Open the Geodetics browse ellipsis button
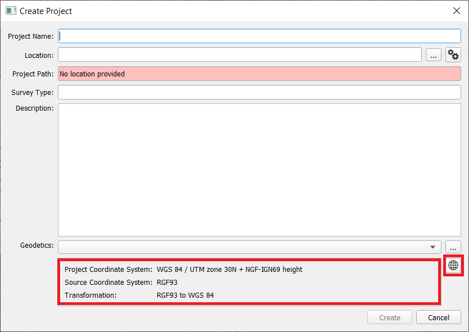Viewport: 469px width, 332px height. [453, 247]
